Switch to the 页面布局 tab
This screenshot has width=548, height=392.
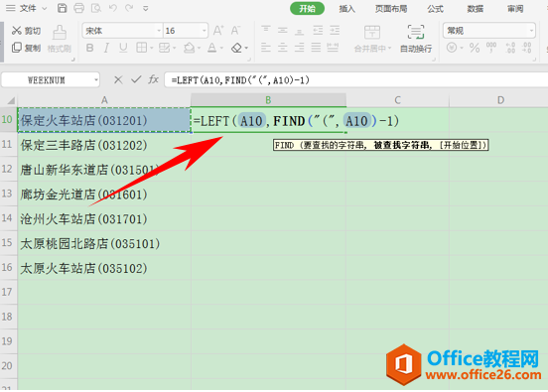tap(391, 8)
